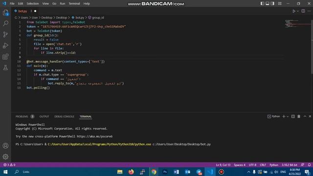Open Google Chrome from taskbar
Screen dimensions: 313x176
point(154,172)
